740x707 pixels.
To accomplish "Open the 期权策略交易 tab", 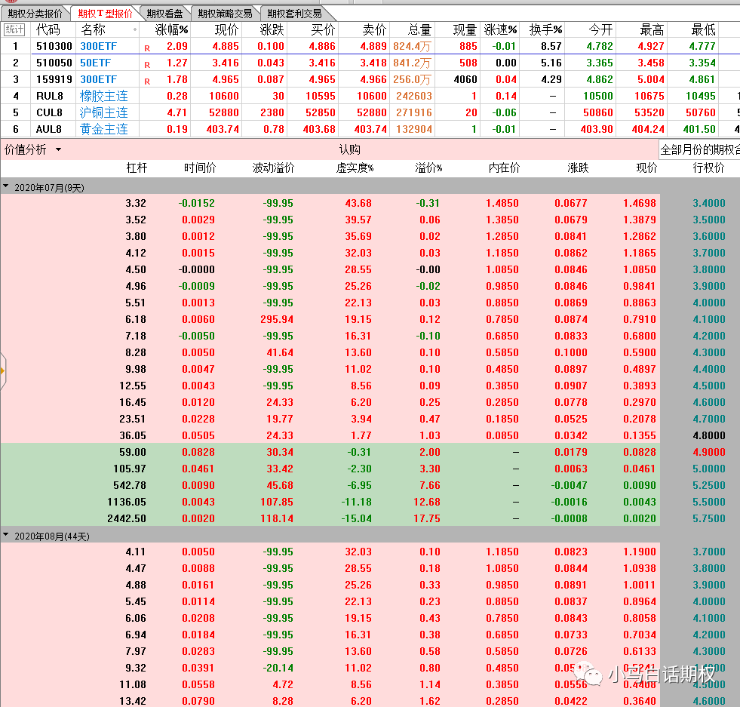I will pyautogui.click(x=225, y=14).
